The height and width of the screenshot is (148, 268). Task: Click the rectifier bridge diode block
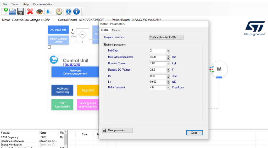pos(82,35)
